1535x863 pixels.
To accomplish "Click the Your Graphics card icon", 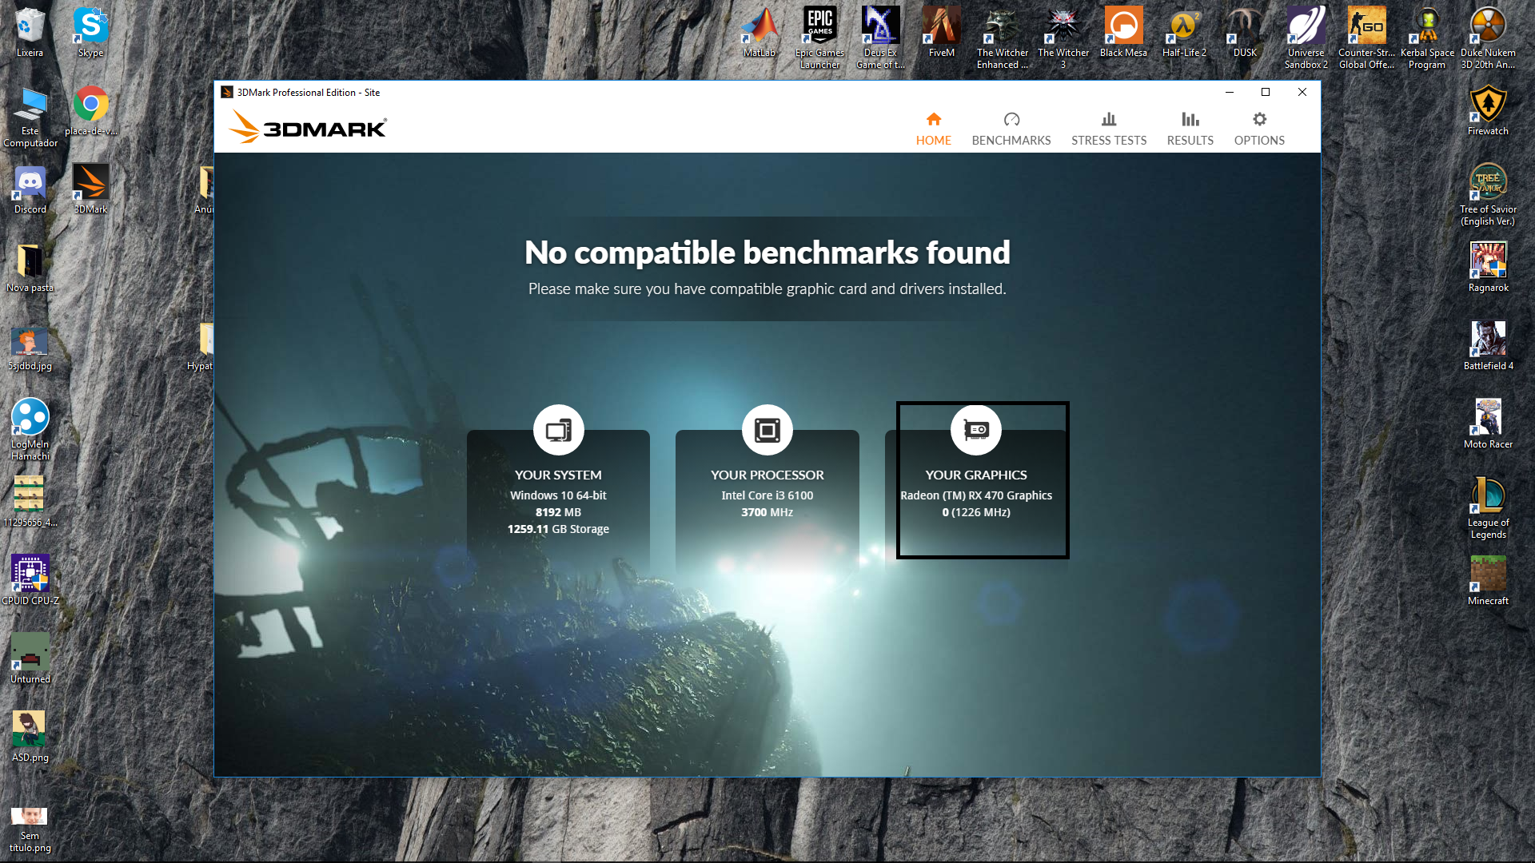I will [975, 430].
